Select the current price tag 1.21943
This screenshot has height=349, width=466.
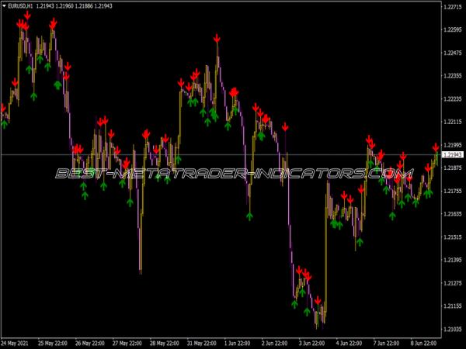[451, 155]
